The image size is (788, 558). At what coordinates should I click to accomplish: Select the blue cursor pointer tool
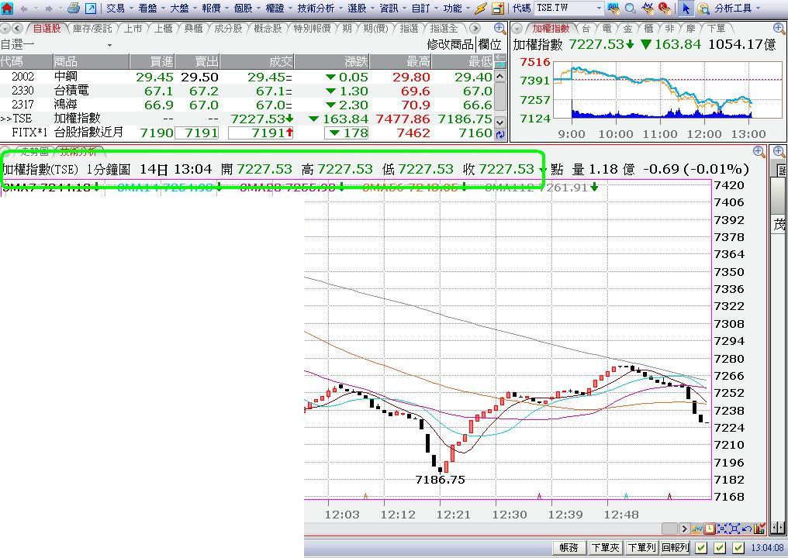686,9
